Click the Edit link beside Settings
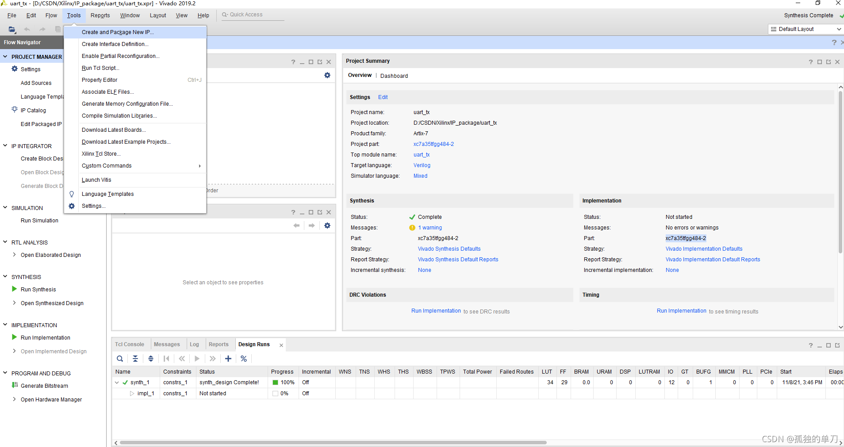Image resolution: width=844 pixels, height=447 pixels. tap(383, 97)
